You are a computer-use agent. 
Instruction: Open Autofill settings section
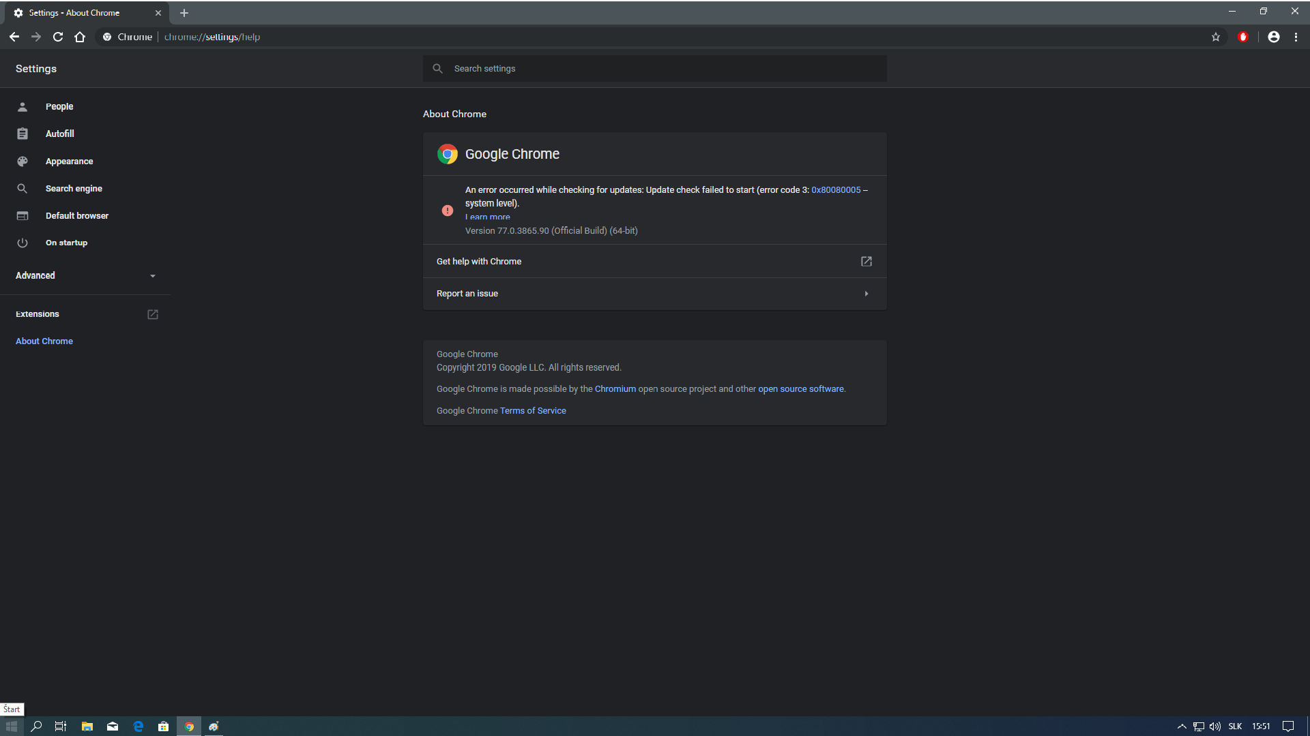[60, 134]
